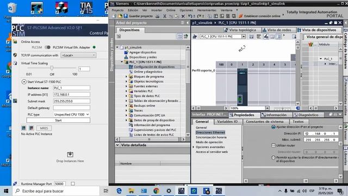348x196 pixels.
Task: Open the Herramientas menu
Action: tap(207, 10)
